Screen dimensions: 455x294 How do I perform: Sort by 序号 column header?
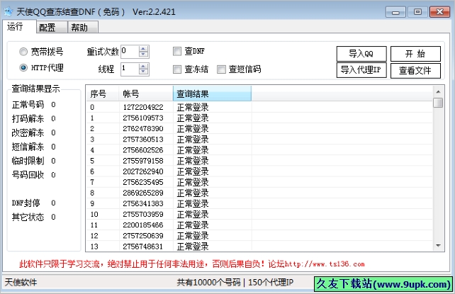coord(103,94)
